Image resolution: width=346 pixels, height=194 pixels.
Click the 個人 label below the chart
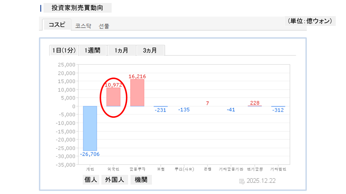[91, 180]
